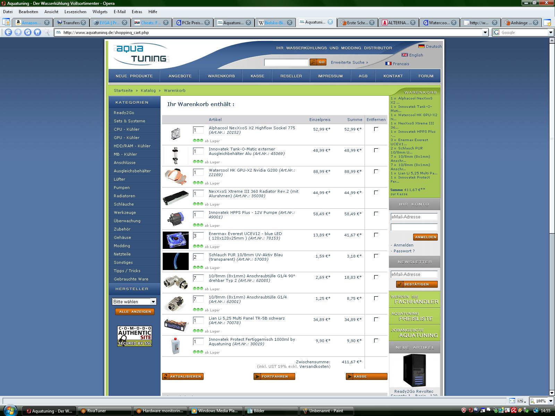Check remove box for Enermax Everest fan
Viewport: 555px width, 416px height.
pos(376,235)
